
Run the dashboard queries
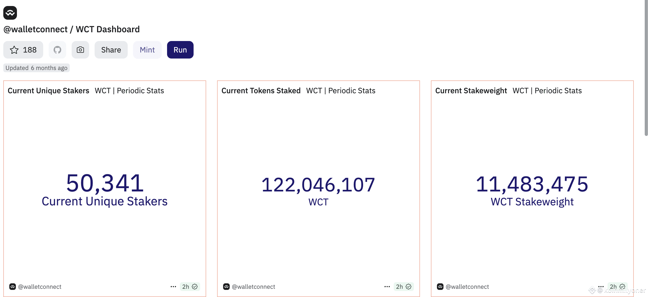pos(180,50)
